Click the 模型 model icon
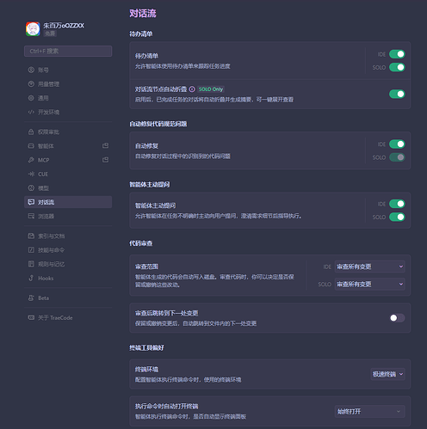The image size is (427, 429). [x=31, y=188]
